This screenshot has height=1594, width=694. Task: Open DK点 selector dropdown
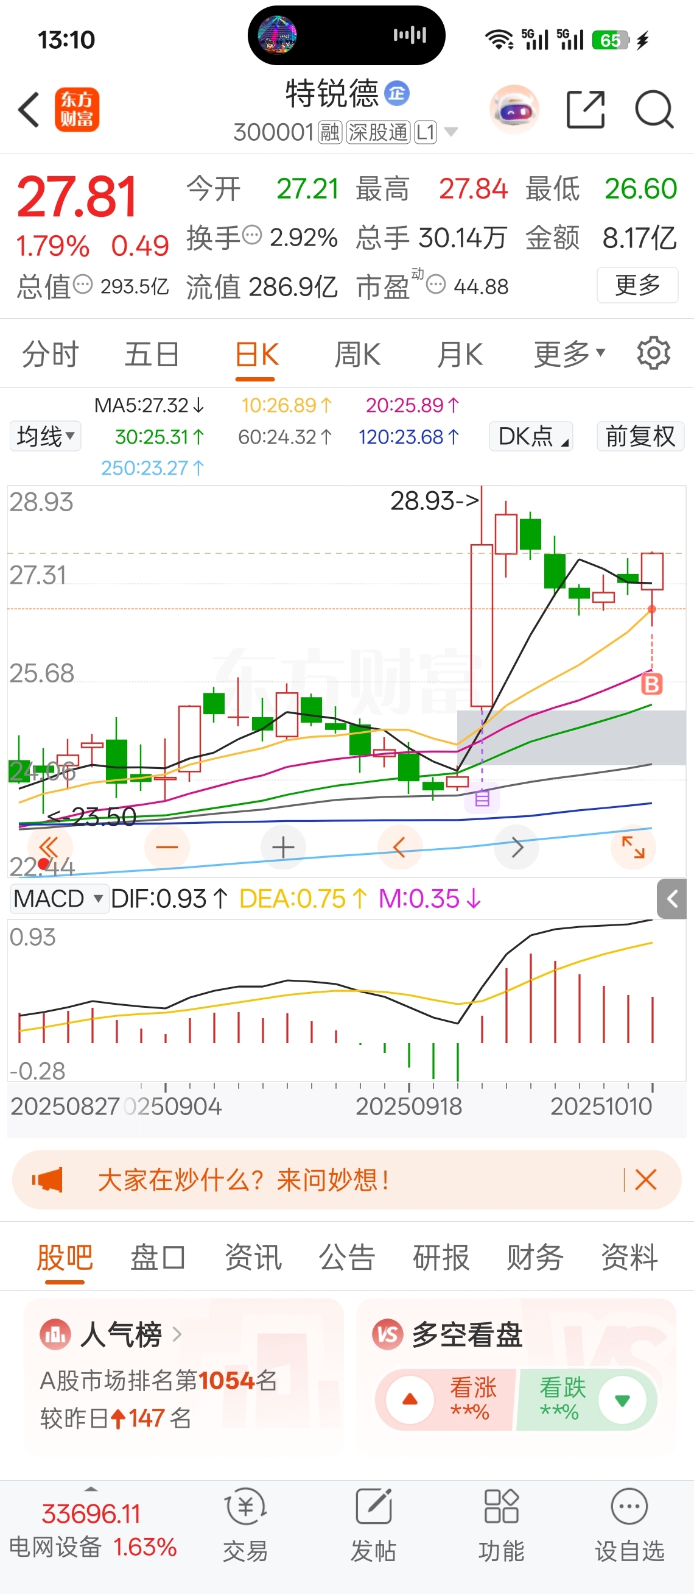tap(531, 436)
